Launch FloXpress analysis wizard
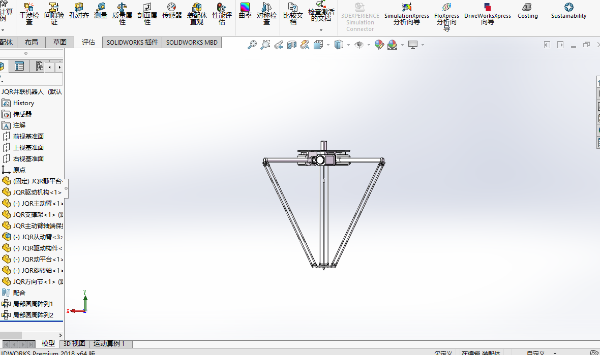 pos(446,16)
